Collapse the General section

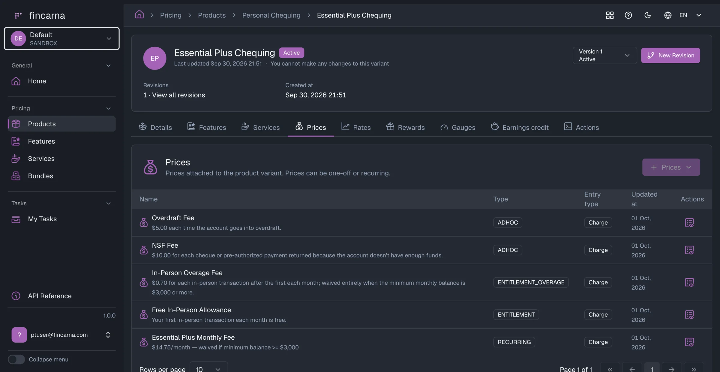pos(108,65)
